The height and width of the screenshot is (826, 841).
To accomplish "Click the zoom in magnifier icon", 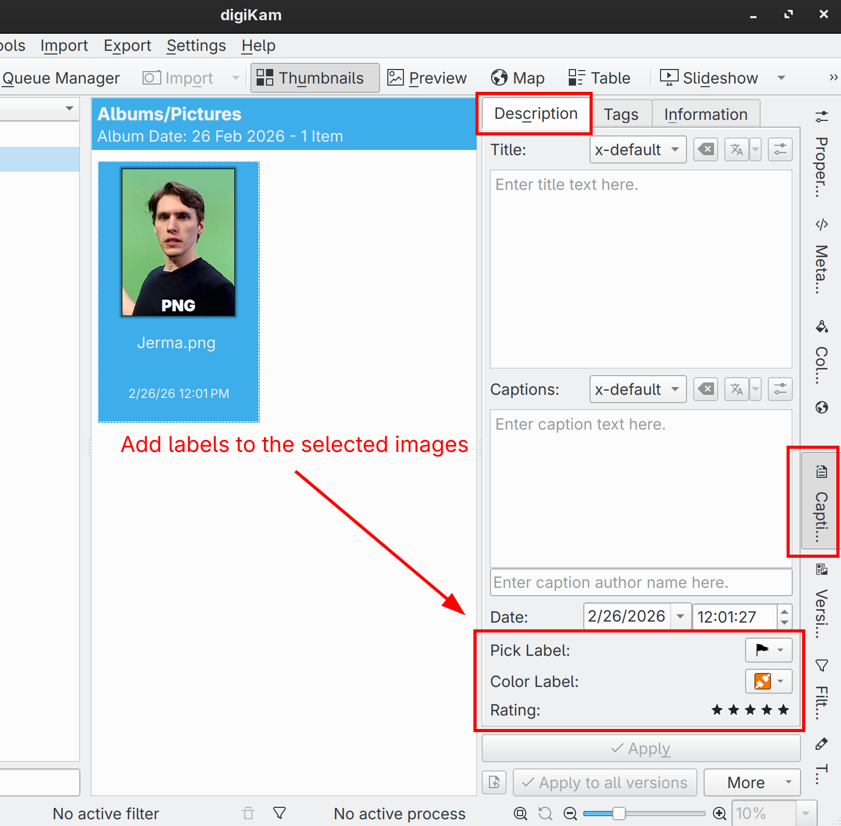I will (720, 813).
